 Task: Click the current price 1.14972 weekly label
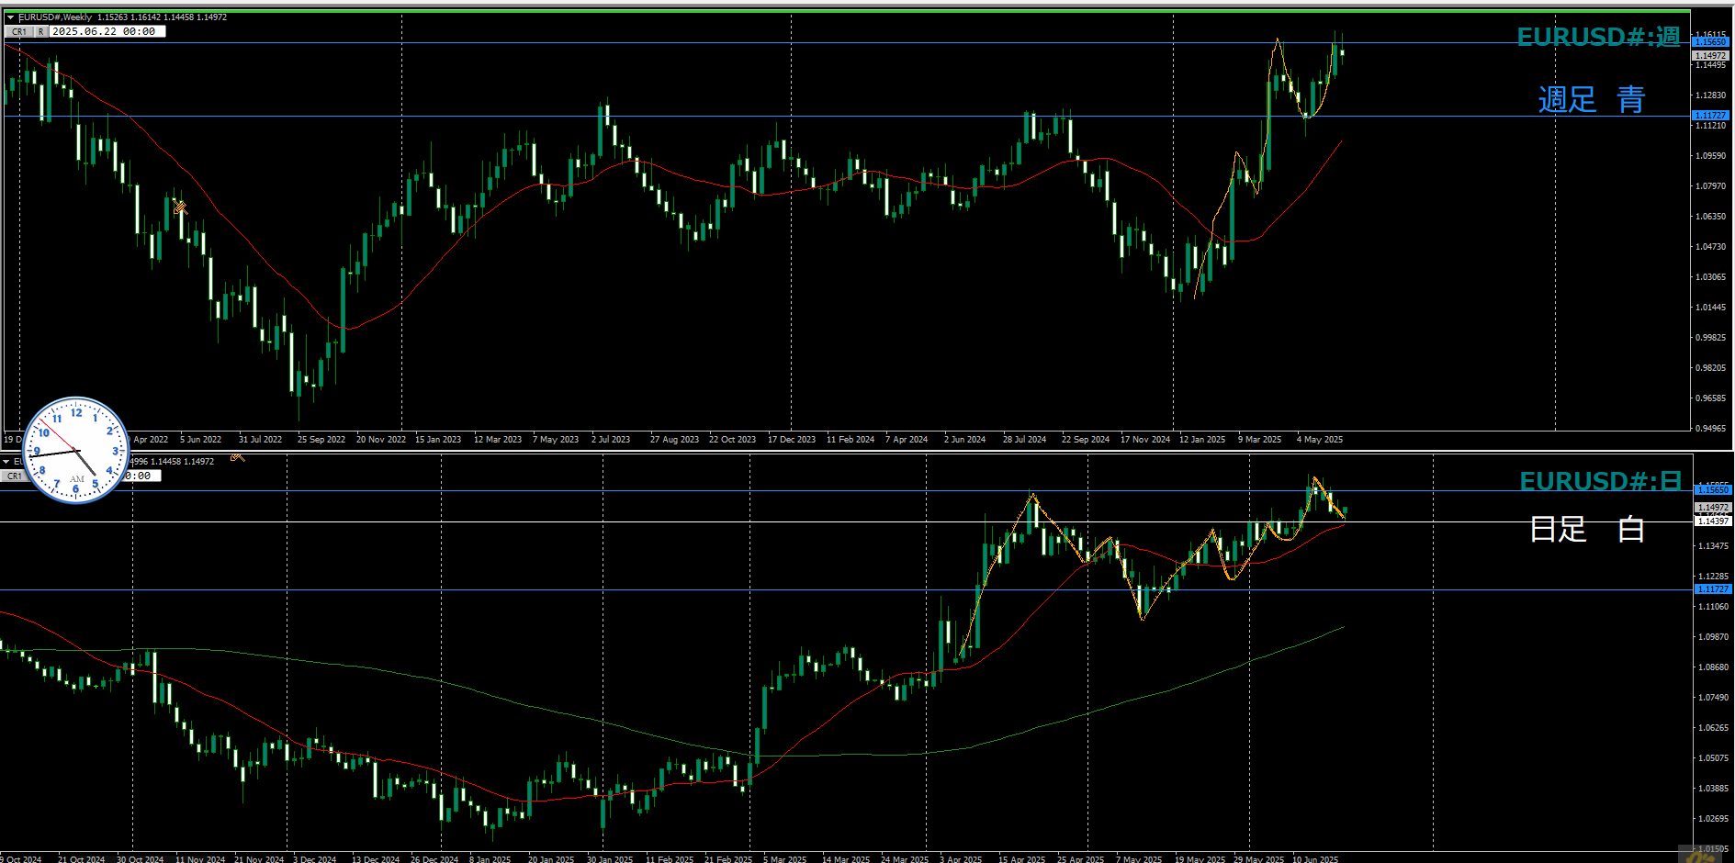(x=1710, y=56)
